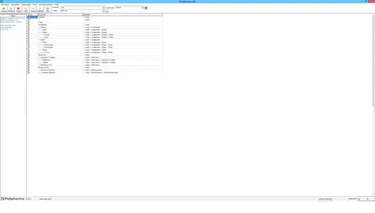Tick the checkbox of the Incaltaminte row
This screenshot has height=213, width=375.
(x=28, y=25)
